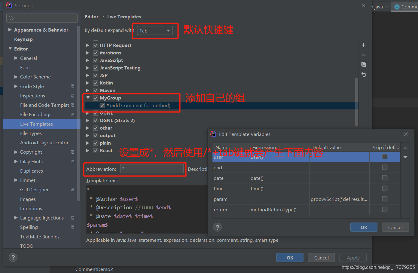Screen dimensions: 418x273
Task: Click the project-level icon beside File Encodings
Action: click(72, 114)
